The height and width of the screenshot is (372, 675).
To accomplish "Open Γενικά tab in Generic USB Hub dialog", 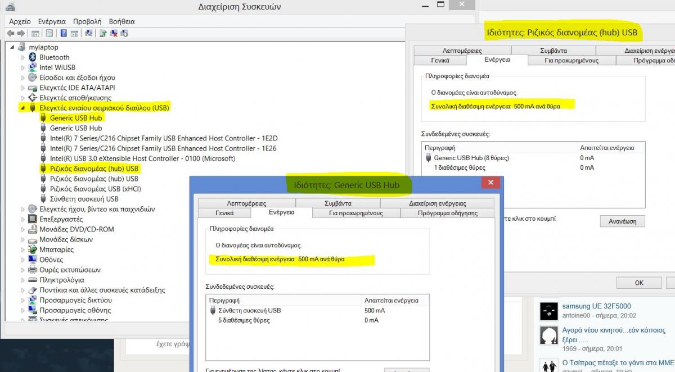I will pos(224,213).
